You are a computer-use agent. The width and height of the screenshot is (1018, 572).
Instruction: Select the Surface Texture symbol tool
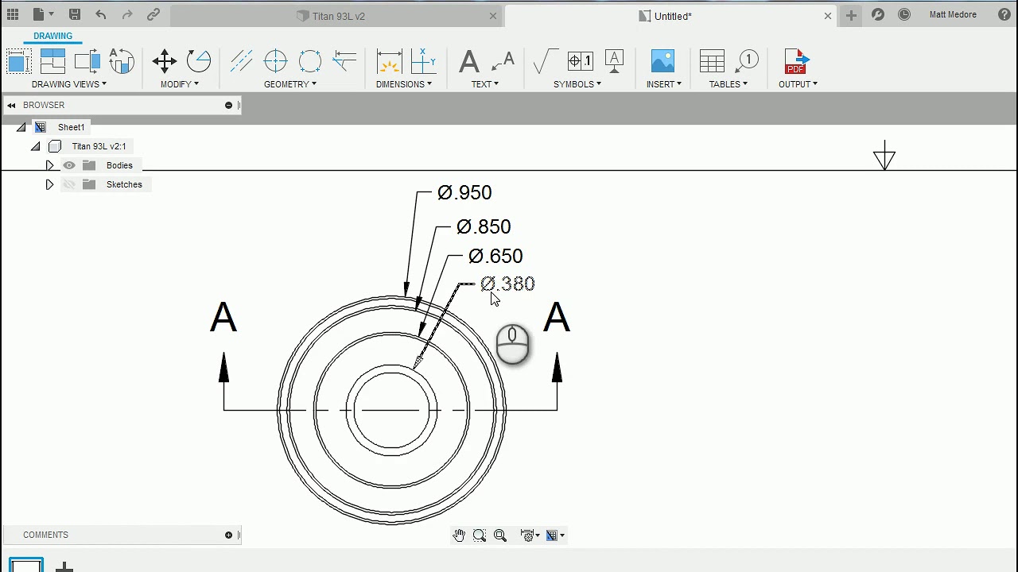(546, 61)
